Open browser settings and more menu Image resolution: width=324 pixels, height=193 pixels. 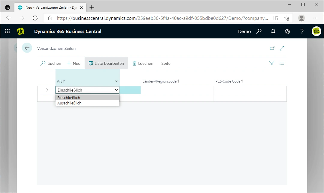[x=315, y=18]
